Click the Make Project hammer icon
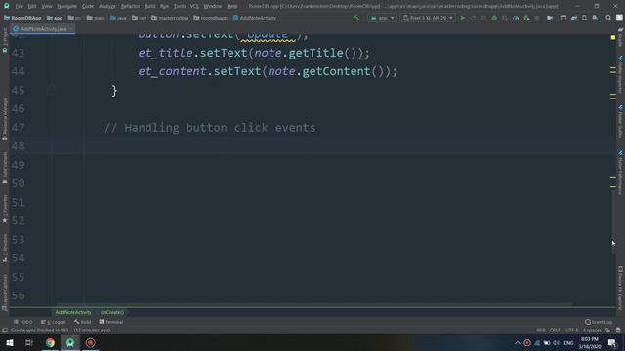 (x=356, y=18)
